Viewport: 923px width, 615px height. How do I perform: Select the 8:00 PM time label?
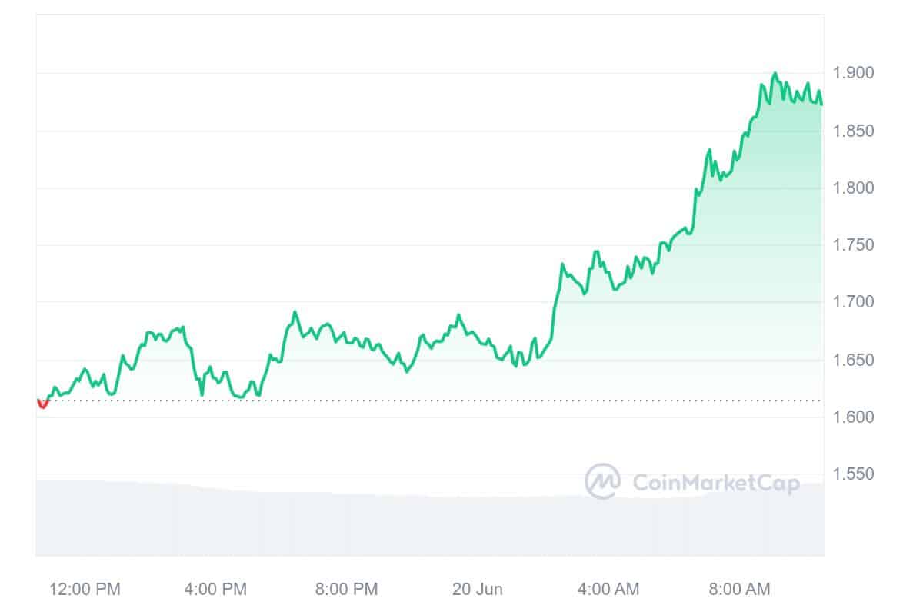pos(347,590)
